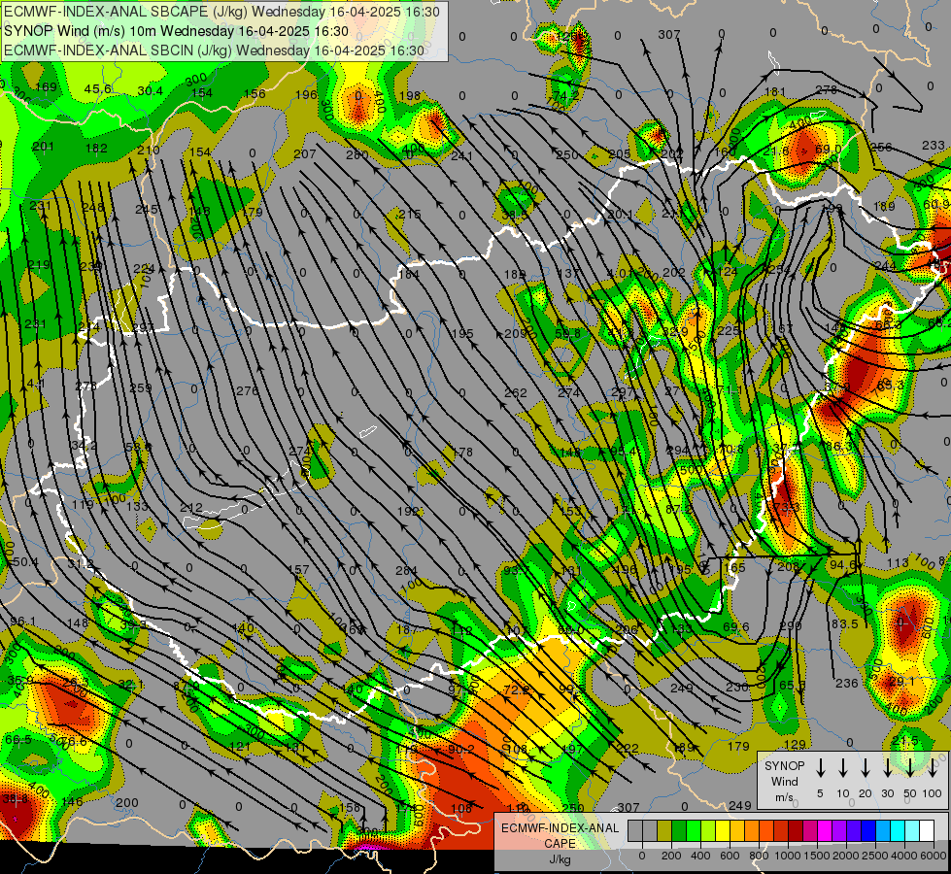Pick the white swatch at legend end
Image resolution: width=951 pixels, height=874 pixels.
click(926, 830)
